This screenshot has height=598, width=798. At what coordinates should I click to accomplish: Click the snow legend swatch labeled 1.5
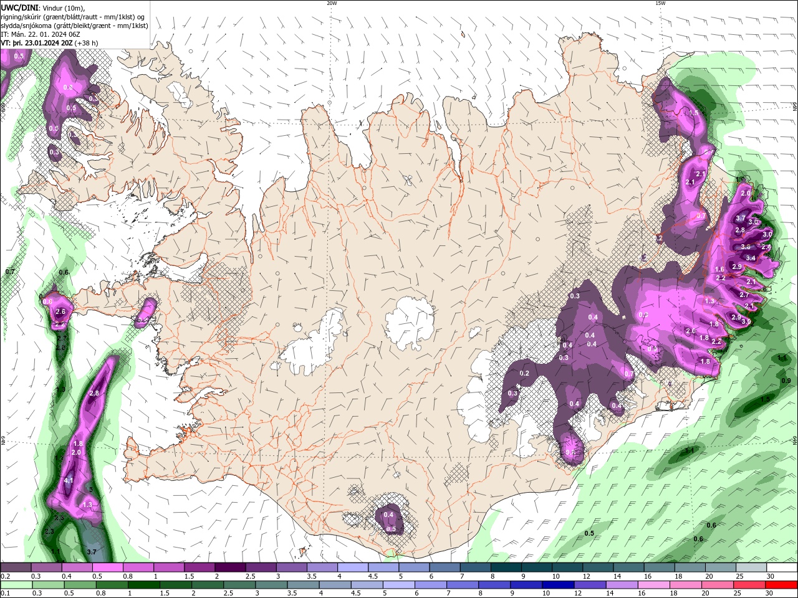(199, 567)
